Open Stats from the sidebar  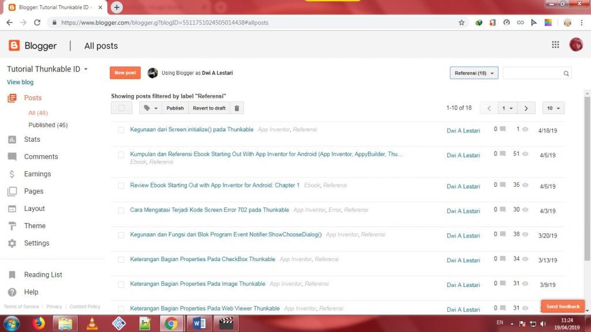coord(32,139)
